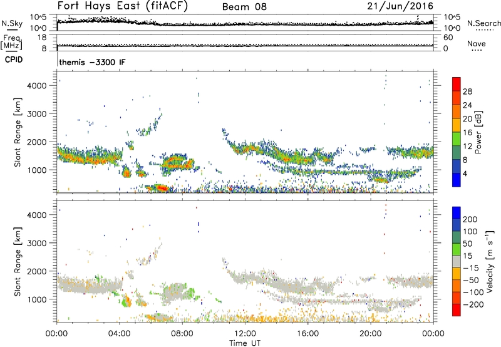Select the CPID label
The width and height of the screenshot is (501, 347).
click(x=14, y=60)
